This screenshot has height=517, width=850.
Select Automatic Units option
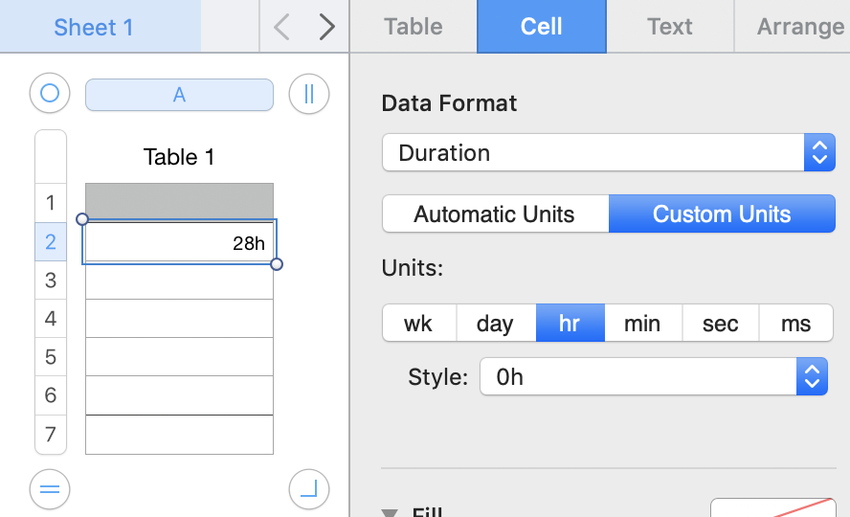[x=495, y=214]
